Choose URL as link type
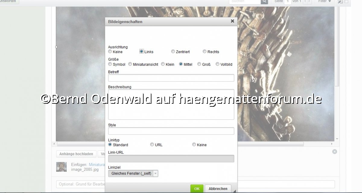The height and width of the screenshot is (193, 362). pos(152,145)
